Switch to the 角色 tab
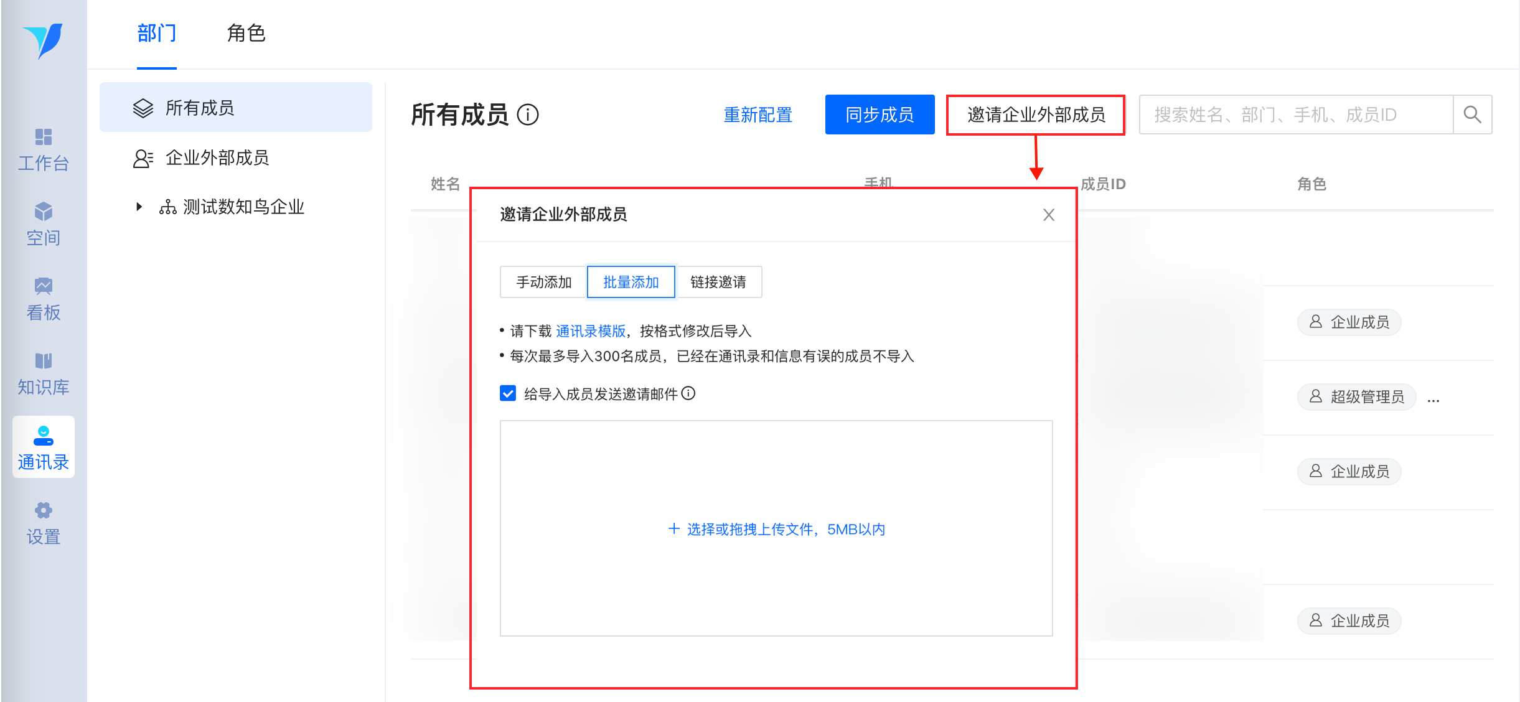The width and height of the screenshot is (1520, 702). [x=246, y=33]
